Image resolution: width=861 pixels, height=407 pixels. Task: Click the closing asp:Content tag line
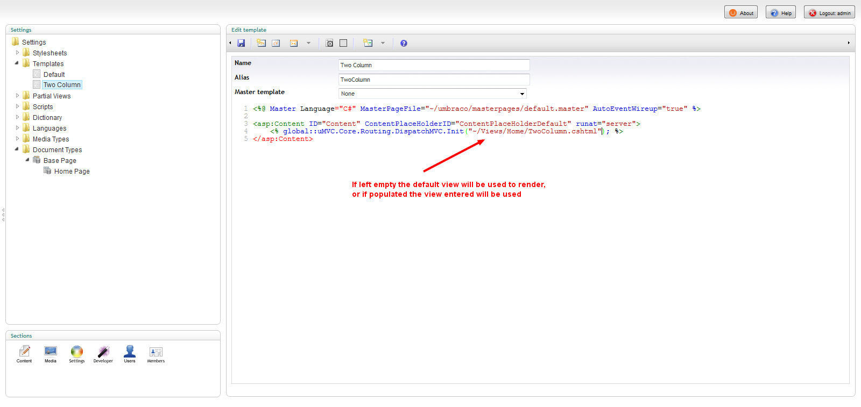tap(283, 139)
